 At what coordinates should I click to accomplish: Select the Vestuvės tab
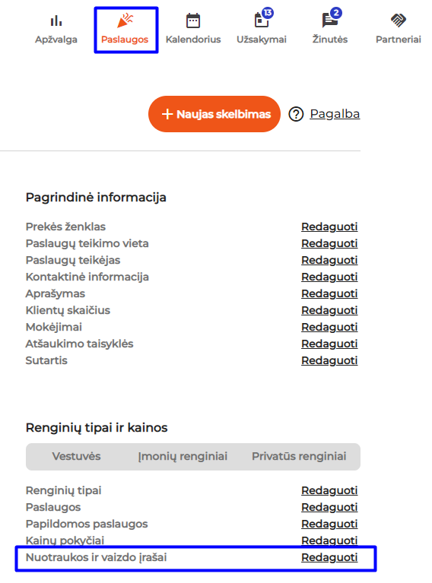click(76, 456)
